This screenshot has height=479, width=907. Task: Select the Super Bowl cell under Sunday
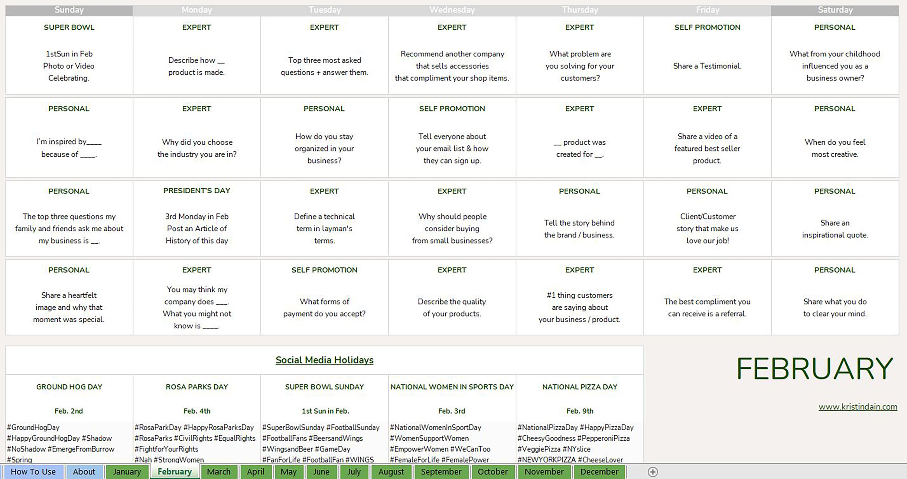[69, 53]
